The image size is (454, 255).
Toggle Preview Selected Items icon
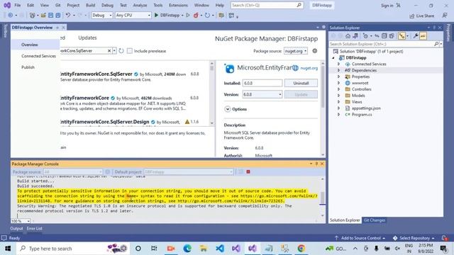423,36
